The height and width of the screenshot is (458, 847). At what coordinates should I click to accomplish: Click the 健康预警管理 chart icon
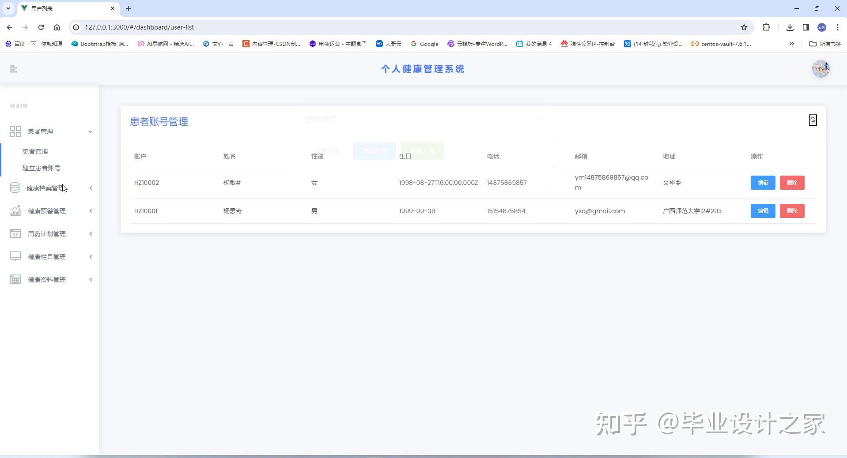tap(15, 211)
